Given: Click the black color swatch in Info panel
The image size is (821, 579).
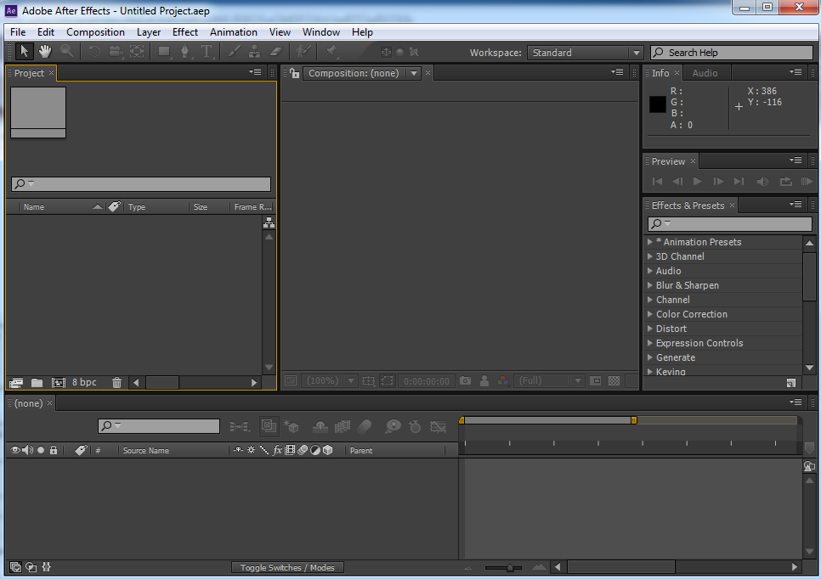Looking at the screenshot, I should (658, 104).
